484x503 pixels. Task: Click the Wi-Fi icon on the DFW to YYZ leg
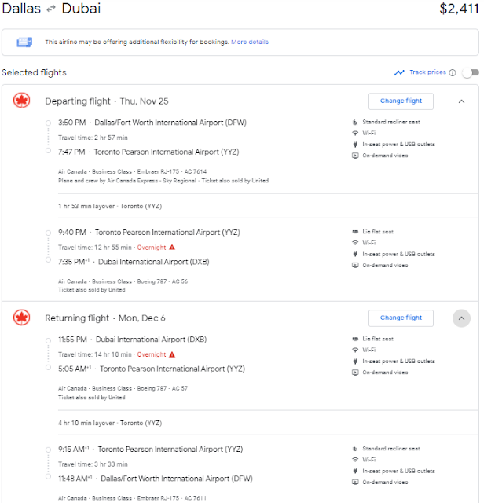[x=355, y=133]
